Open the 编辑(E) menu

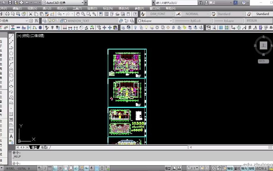(17, 8)
